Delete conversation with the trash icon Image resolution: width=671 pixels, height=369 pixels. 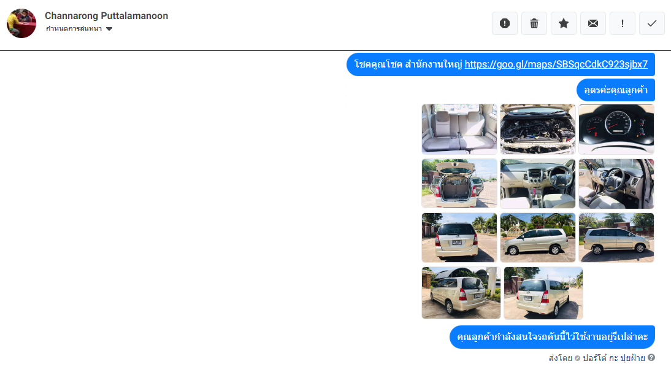coord(534,23)
